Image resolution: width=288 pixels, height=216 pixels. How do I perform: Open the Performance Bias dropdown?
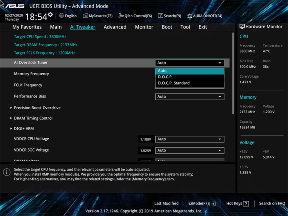190,97
